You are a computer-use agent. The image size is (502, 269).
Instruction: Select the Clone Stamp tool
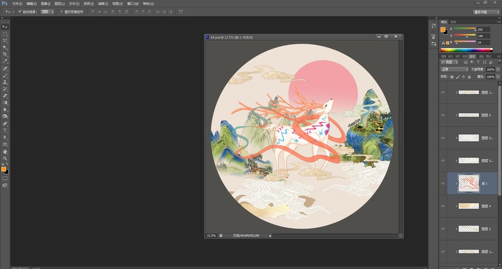pyautogui.click(x=5, y=82)
